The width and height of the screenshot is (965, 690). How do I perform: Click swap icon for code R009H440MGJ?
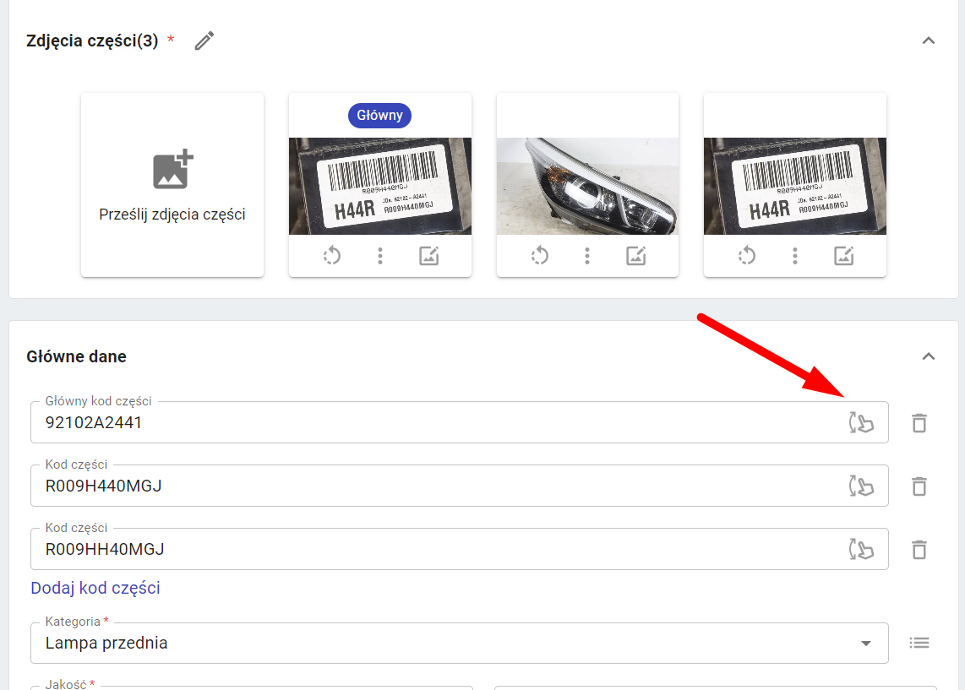click(861, 486)
